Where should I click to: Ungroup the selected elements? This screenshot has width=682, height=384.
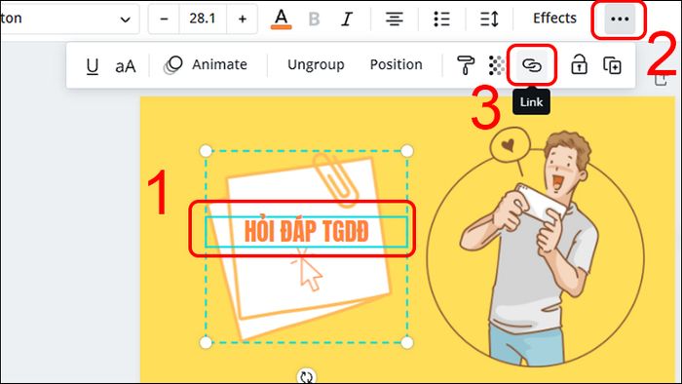pyautogui.click(x=316, y=64)
